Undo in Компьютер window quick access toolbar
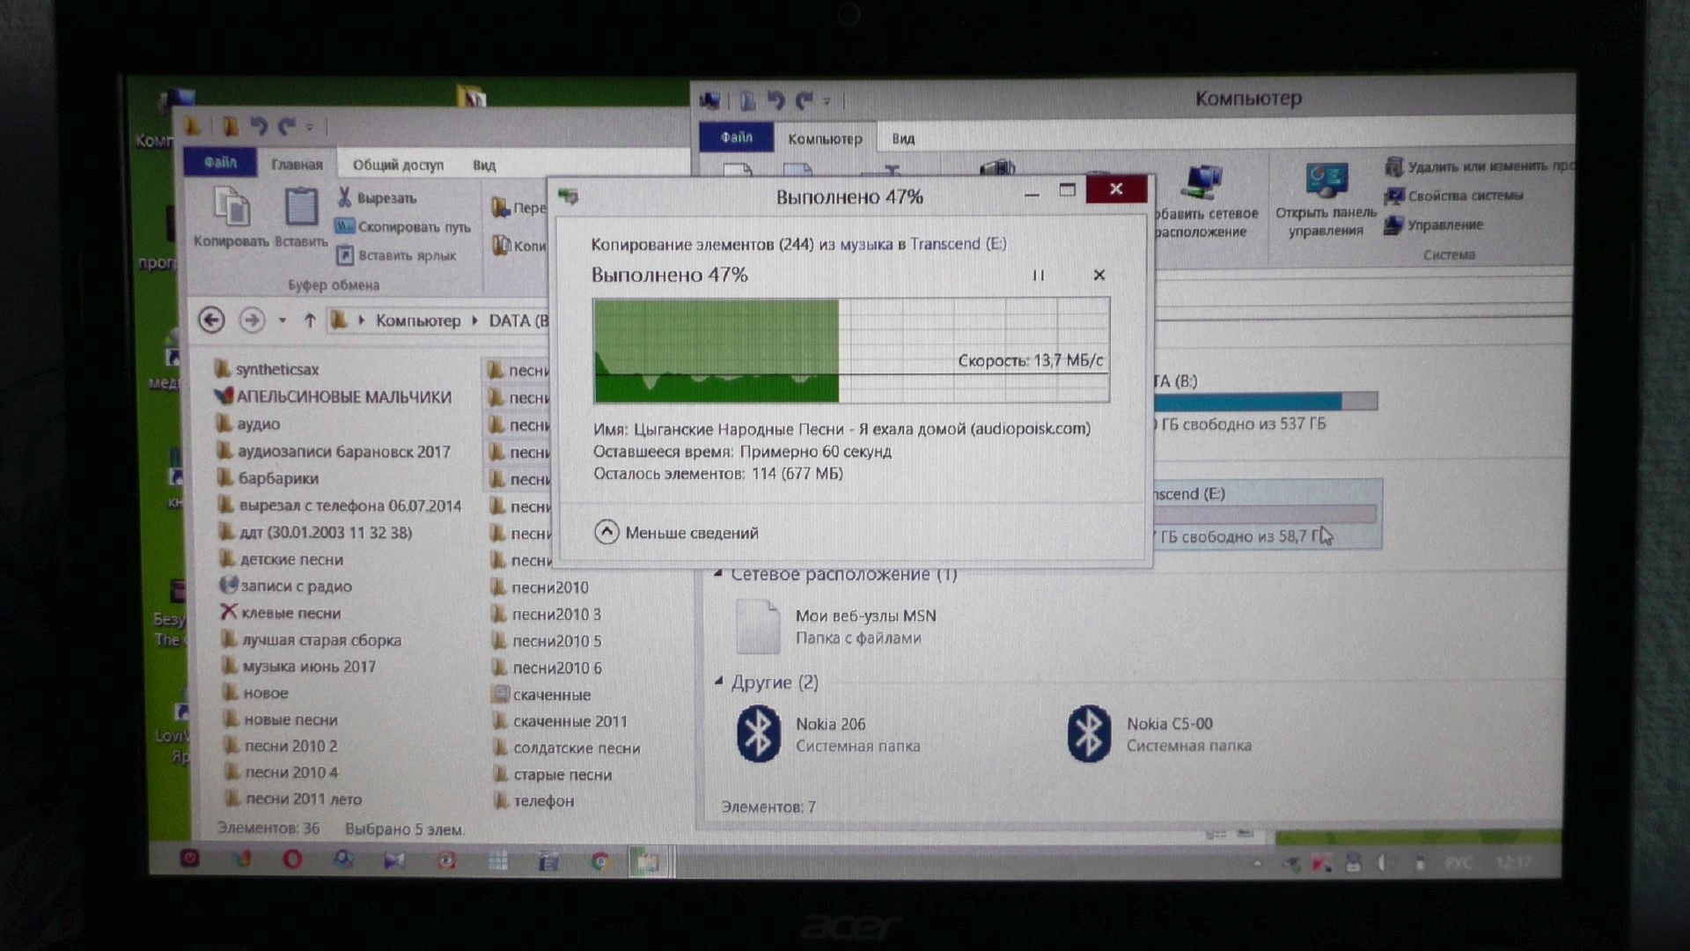This screenshot has height=951, width=1690. coord(775,101)
